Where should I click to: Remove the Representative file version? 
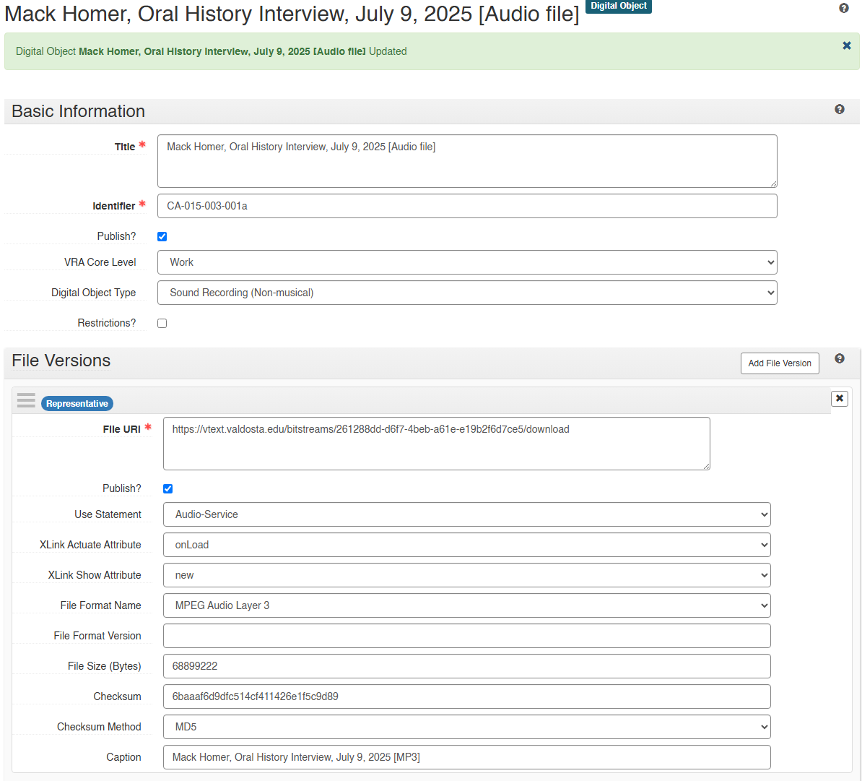point(840,398)
